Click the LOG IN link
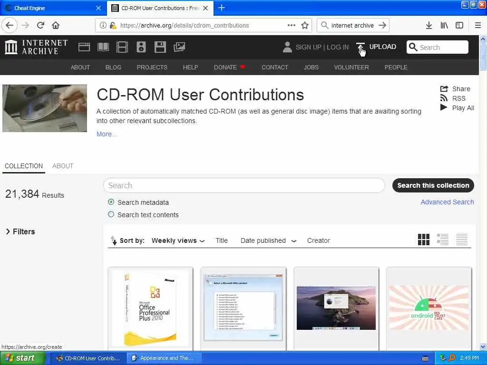The image size is (487, 365). click(x=338, y=47)
